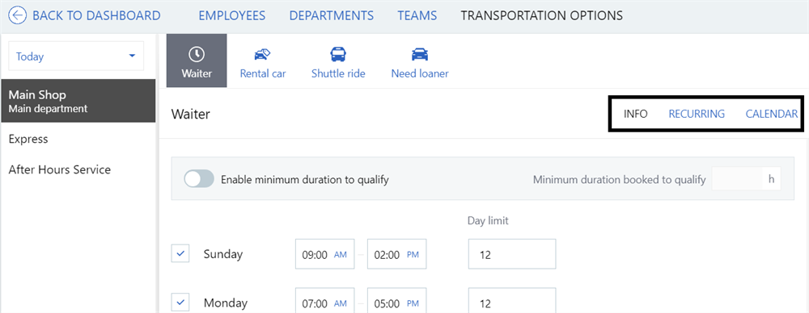
Task: Open the Need loaner car icon
Action: coord(419,54)
